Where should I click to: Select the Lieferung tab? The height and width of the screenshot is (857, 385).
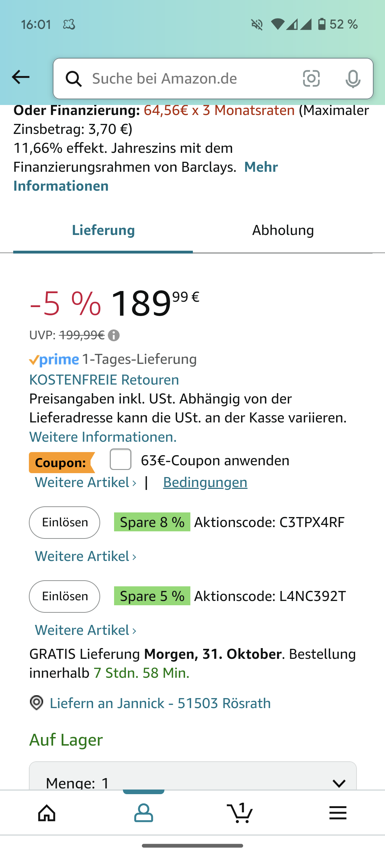pyautogui.click(x=103, y=230)
